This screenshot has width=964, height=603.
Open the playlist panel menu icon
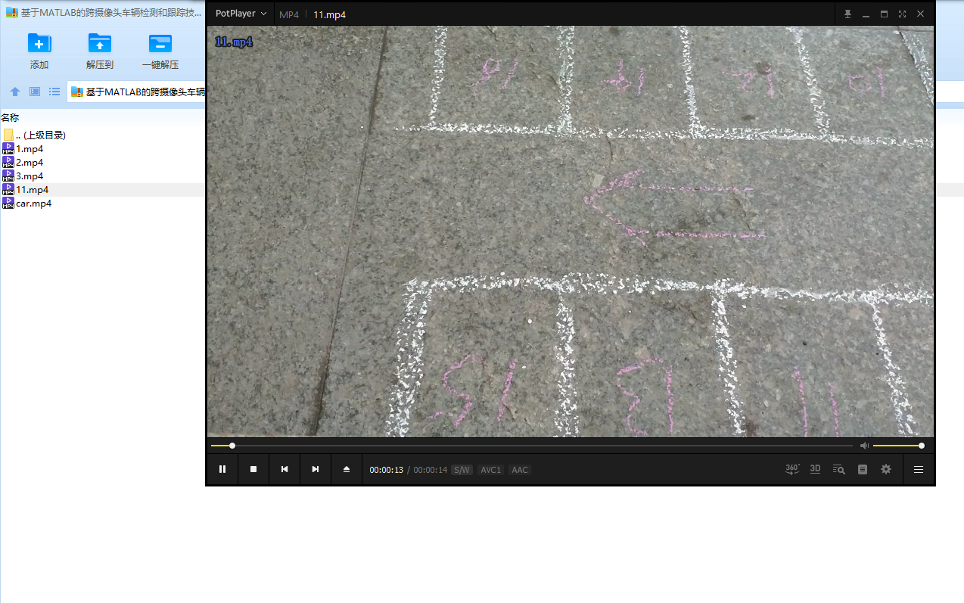(919, 469)
